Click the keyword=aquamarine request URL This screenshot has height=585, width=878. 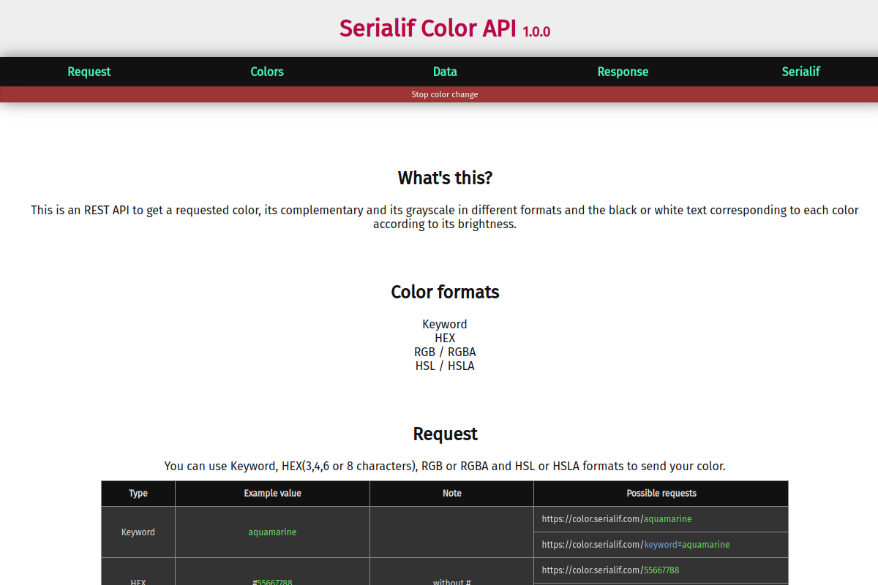[636, 545]
